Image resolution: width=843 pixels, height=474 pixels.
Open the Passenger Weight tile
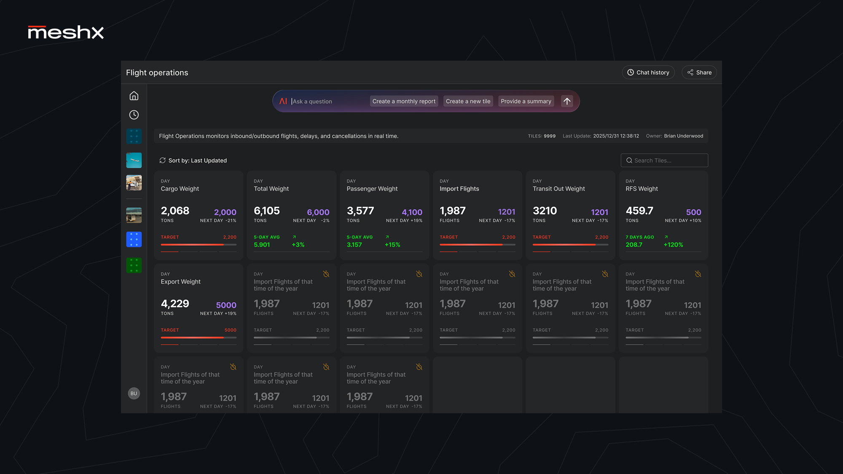click(384, 215)
